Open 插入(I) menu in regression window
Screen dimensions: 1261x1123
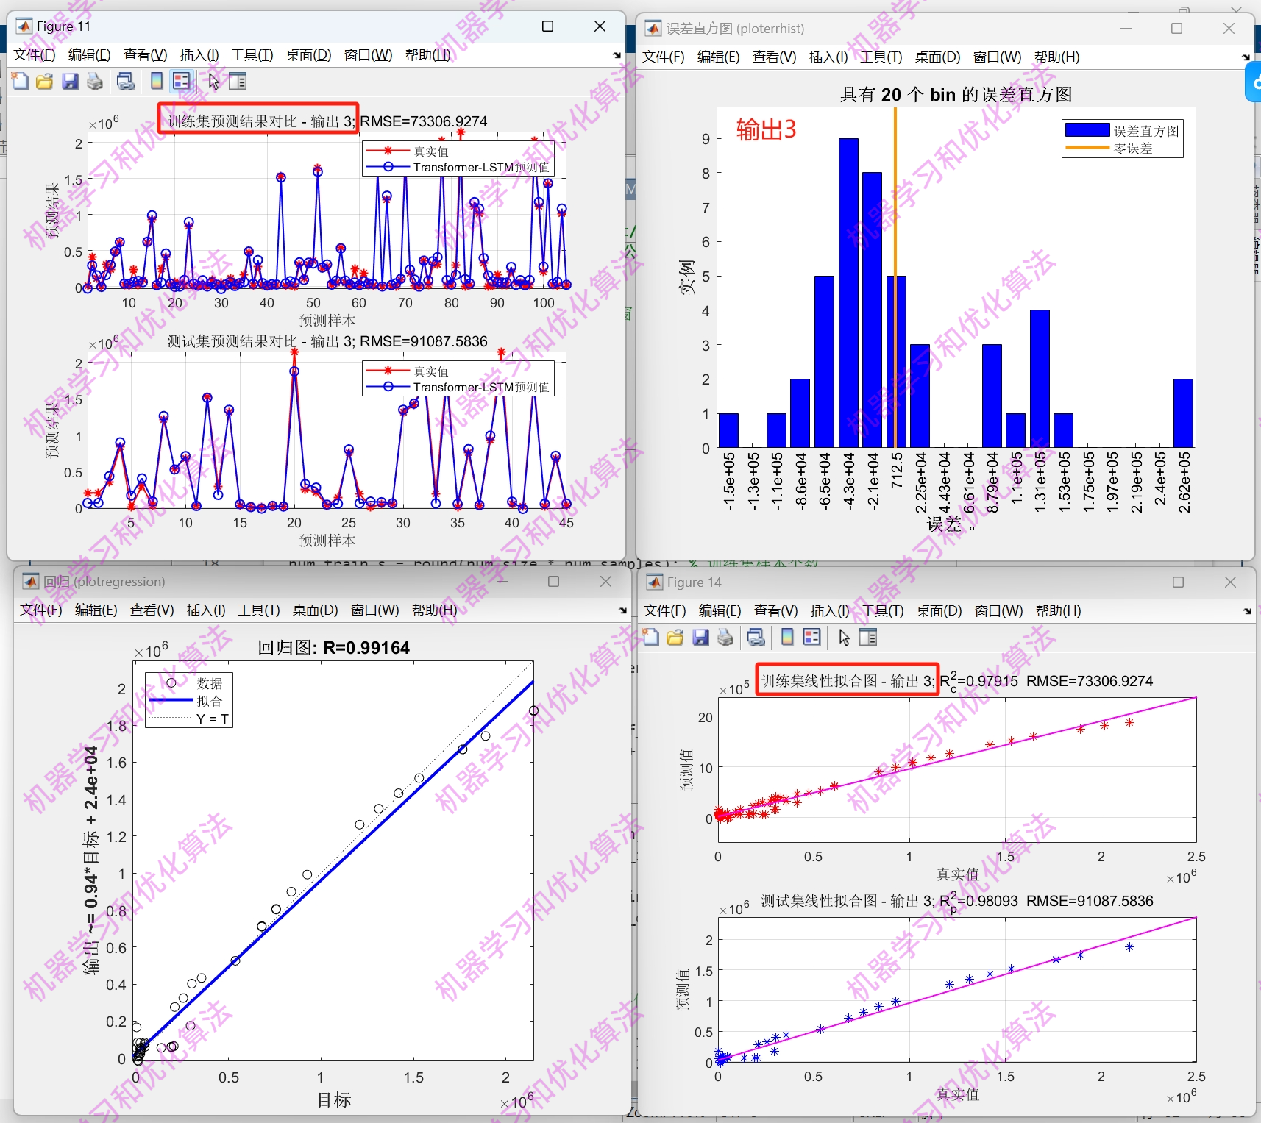coord(206,610)
